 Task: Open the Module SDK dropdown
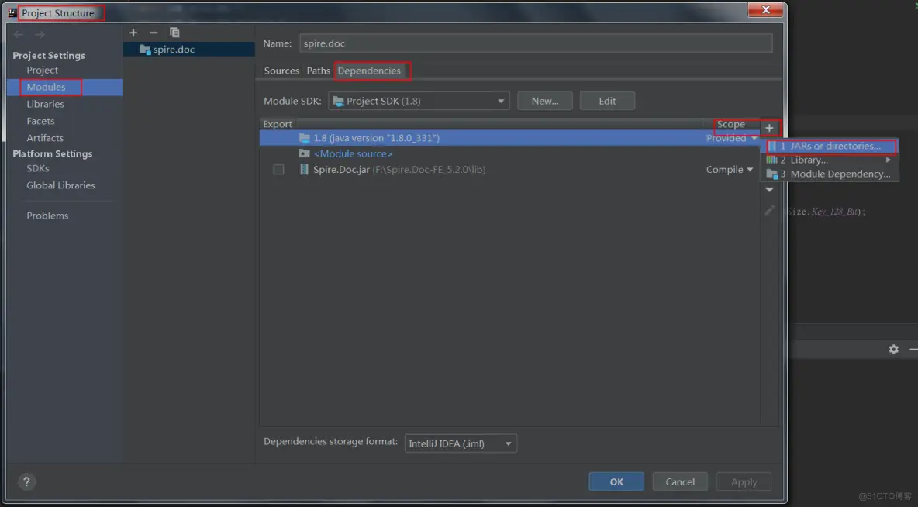pos(419,101)
